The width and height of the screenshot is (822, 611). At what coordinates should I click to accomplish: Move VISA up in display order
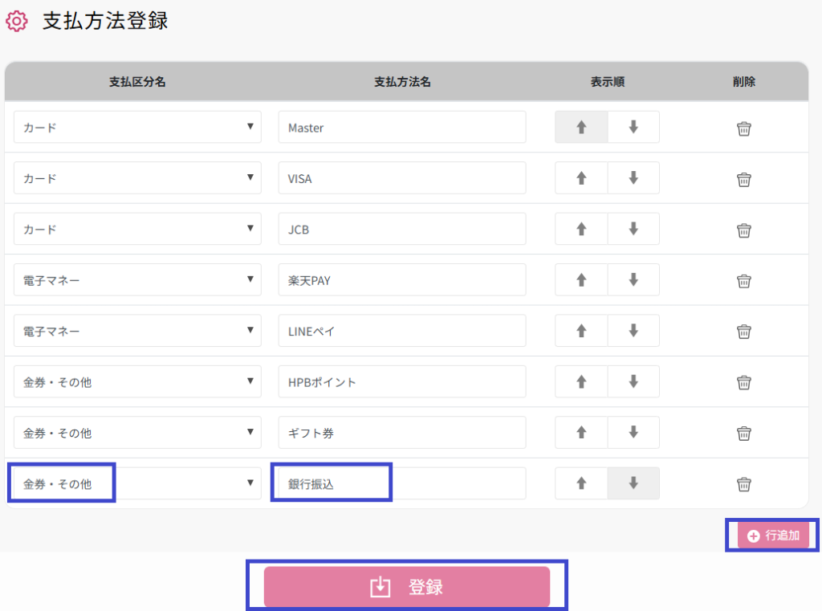pos(582,178)
